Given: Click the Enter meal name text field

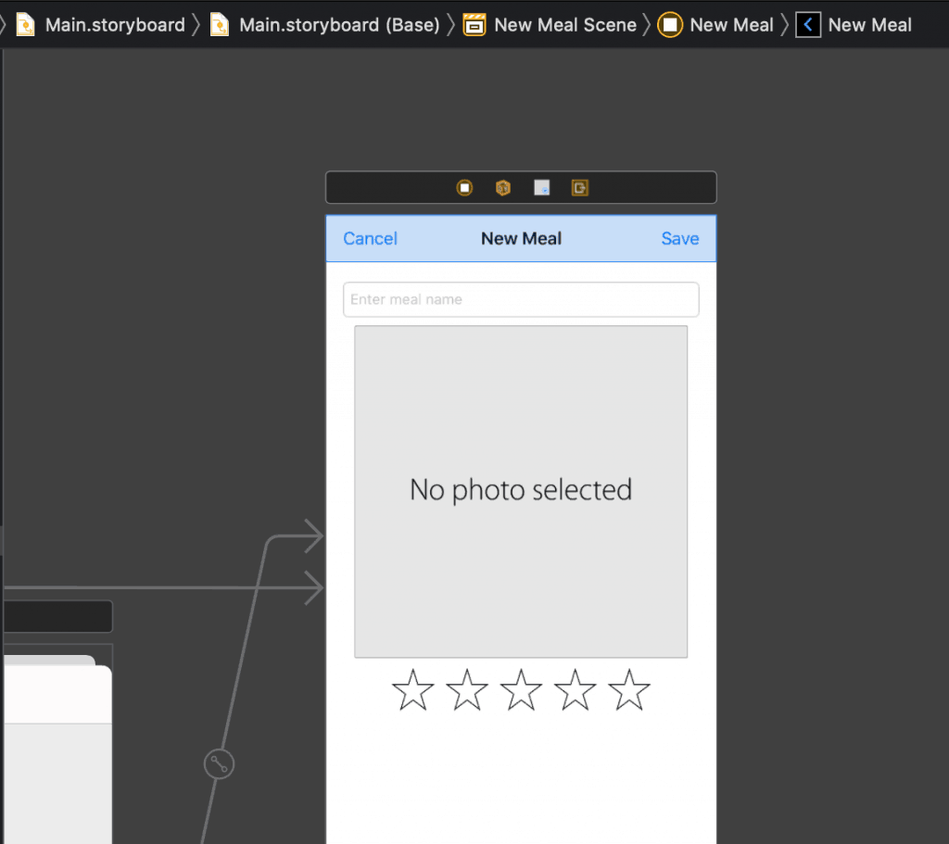Looking at the screenshot, I should [x=521, y=299].
